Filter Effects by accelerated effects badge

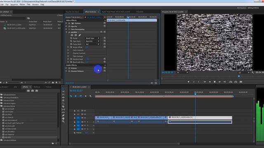pos(28,91)
